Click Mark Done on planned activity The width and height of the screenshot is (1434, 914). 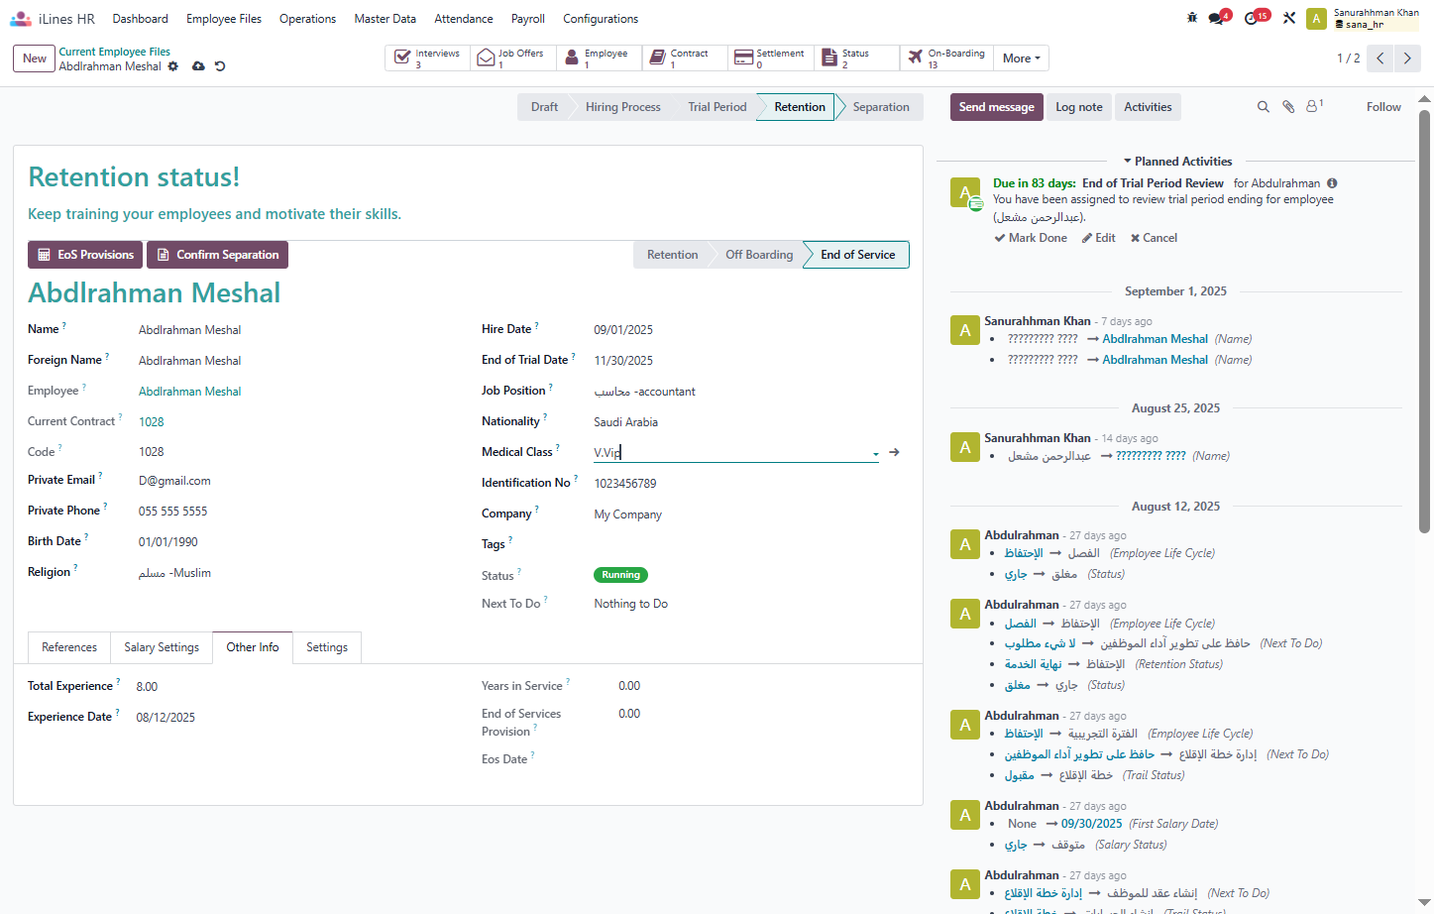(x=1031, y=238)
